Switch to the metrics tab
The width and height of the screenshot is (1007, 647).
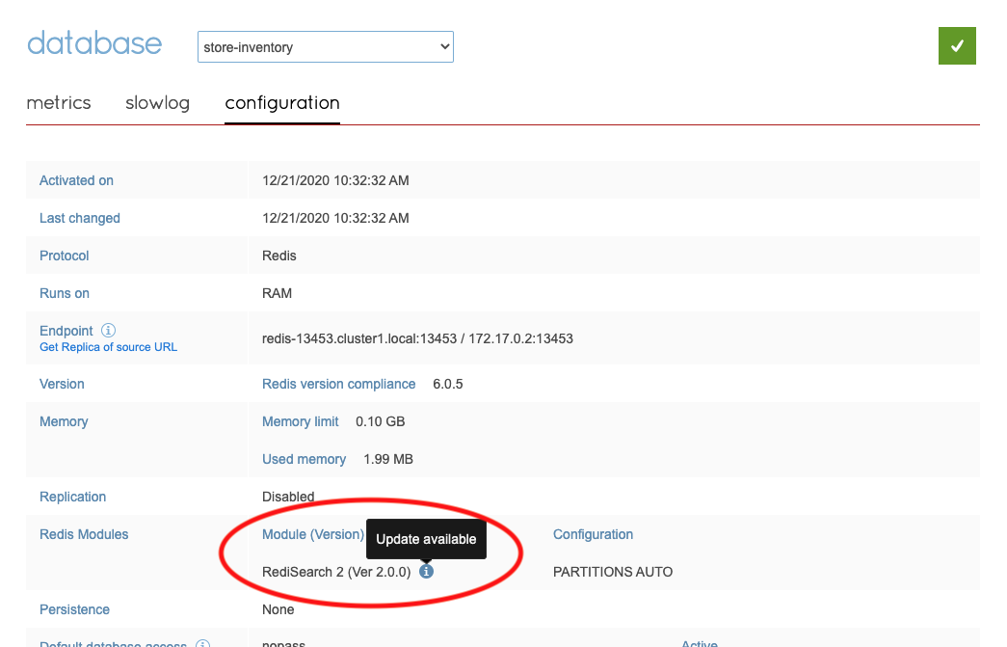59,103
